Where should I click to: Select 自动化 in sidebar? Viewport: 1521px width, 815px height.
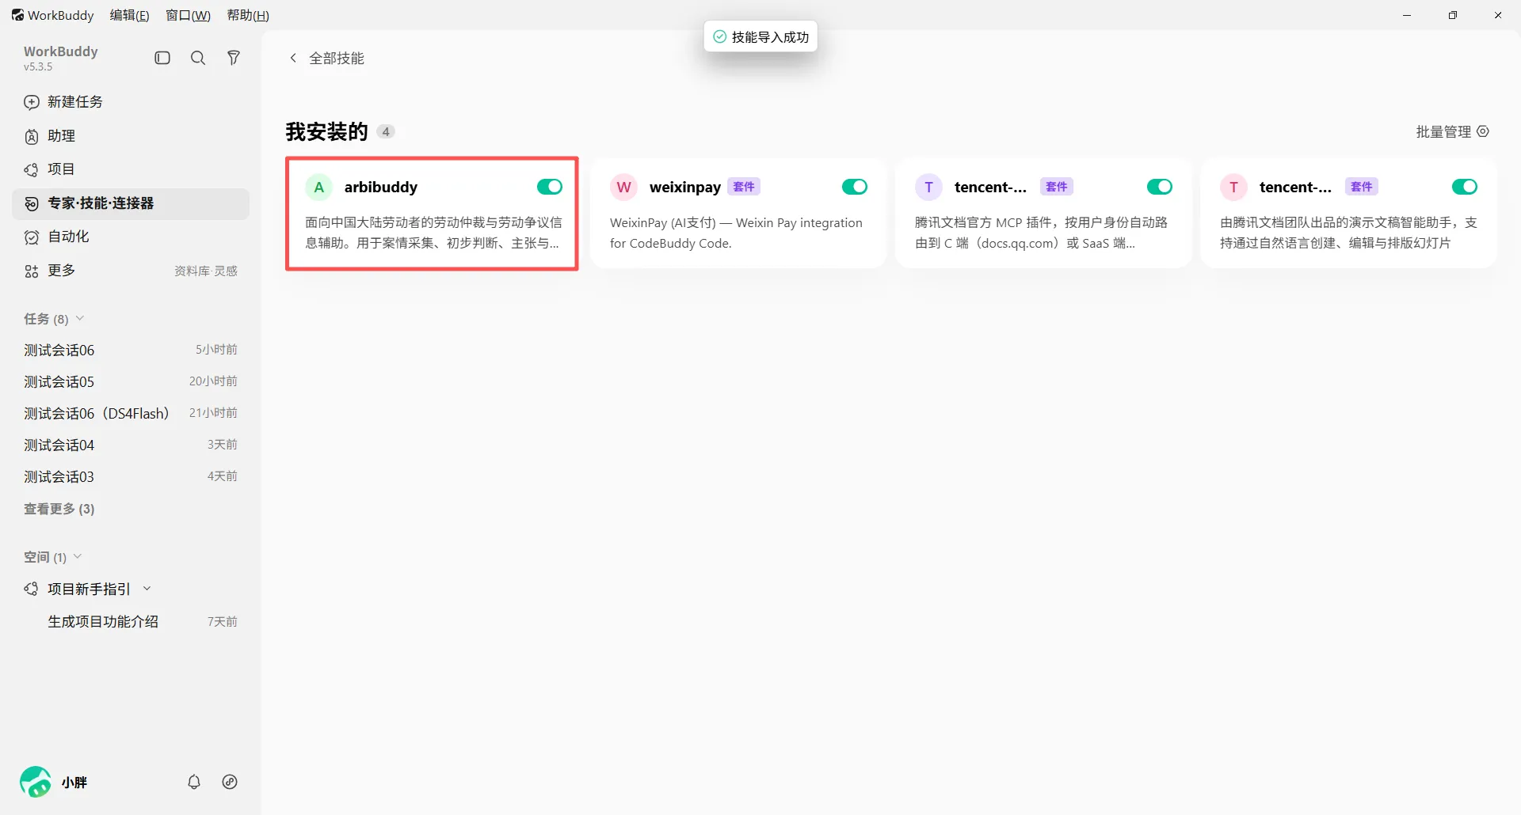[x=131, y=237]
